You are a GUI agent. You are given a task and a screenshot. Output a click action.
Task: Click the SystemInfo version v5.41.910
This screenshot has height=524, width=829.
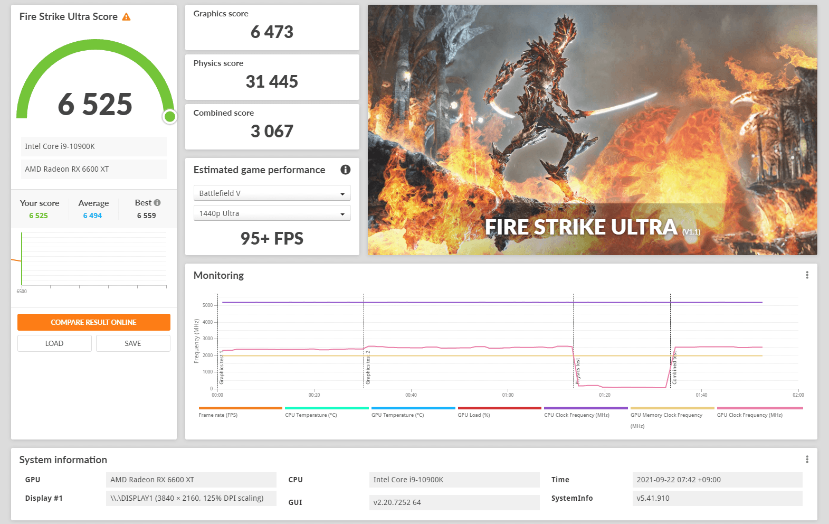coord(717,498)
